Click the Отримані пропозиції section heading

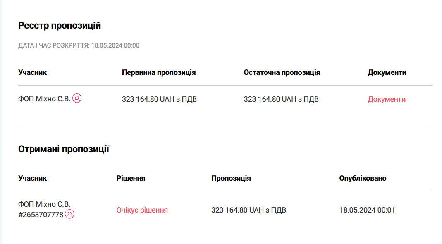tap(64, 149)
